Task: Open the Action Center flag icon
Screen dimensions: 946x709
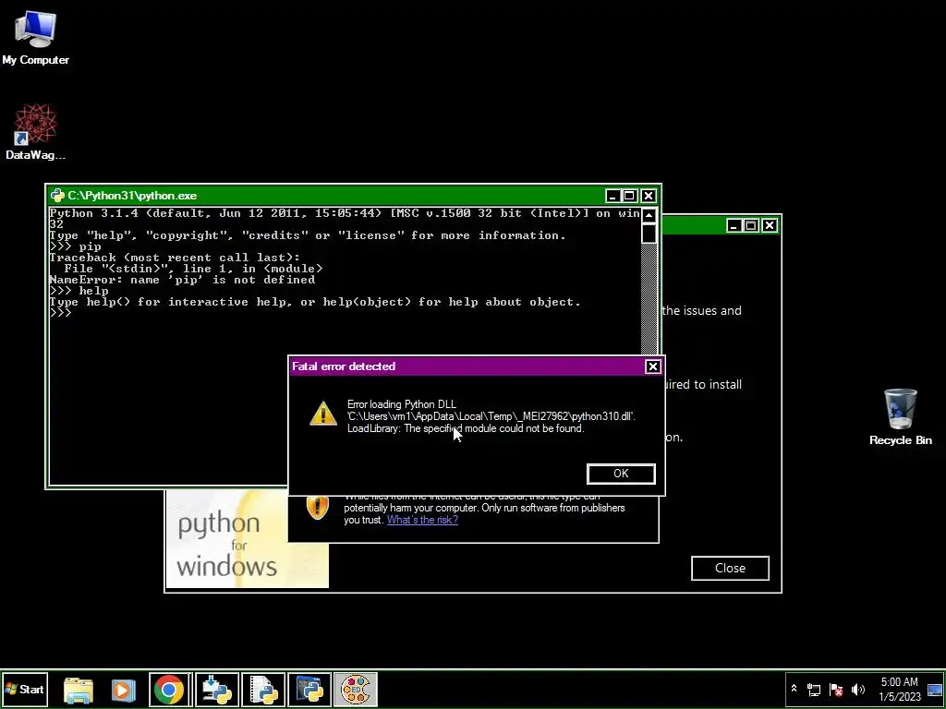Action: tap(836, 689)
